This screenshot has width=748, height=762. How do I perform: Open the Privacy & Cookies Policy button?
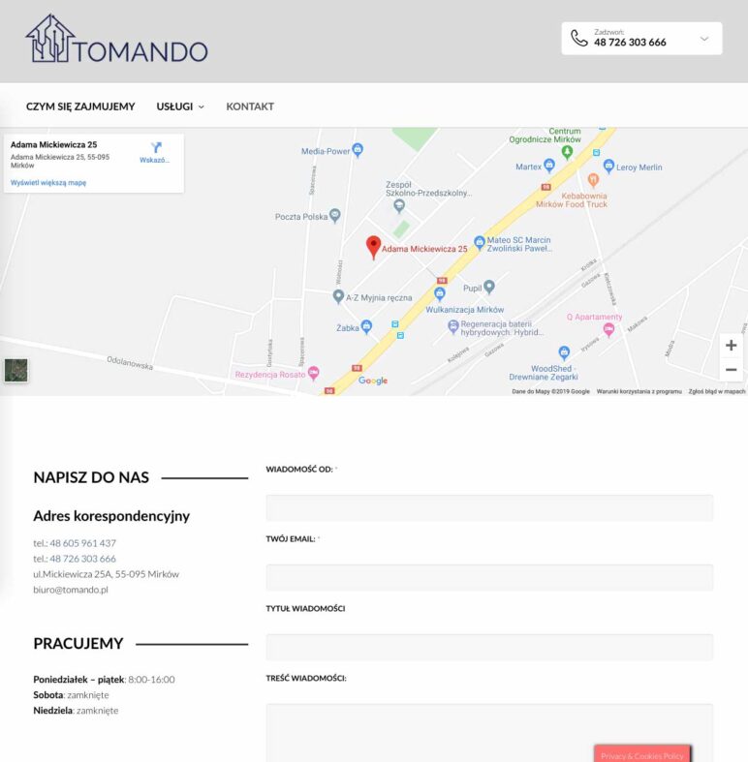(x=642, y=754)
